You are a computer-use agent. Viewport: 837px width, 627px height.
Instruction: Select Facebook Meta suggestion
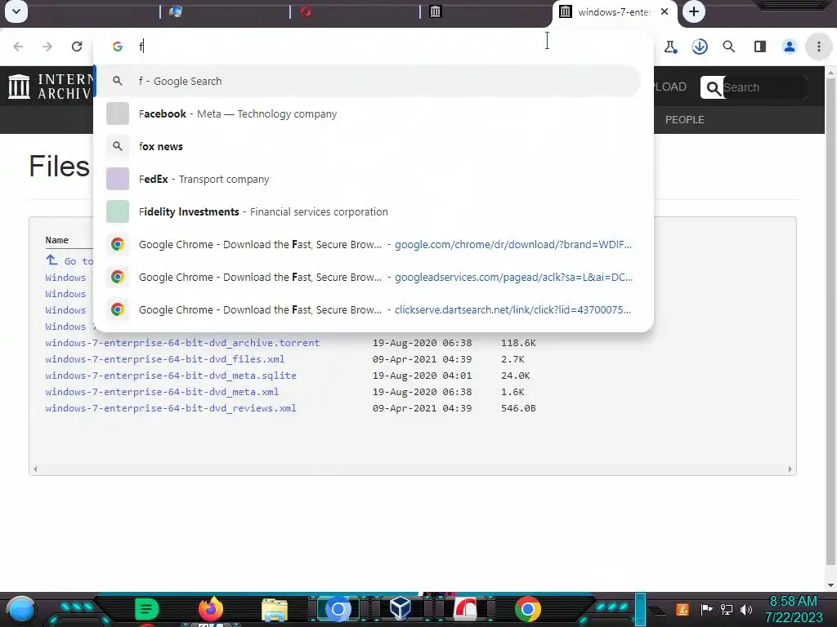[x=367, y=113]
